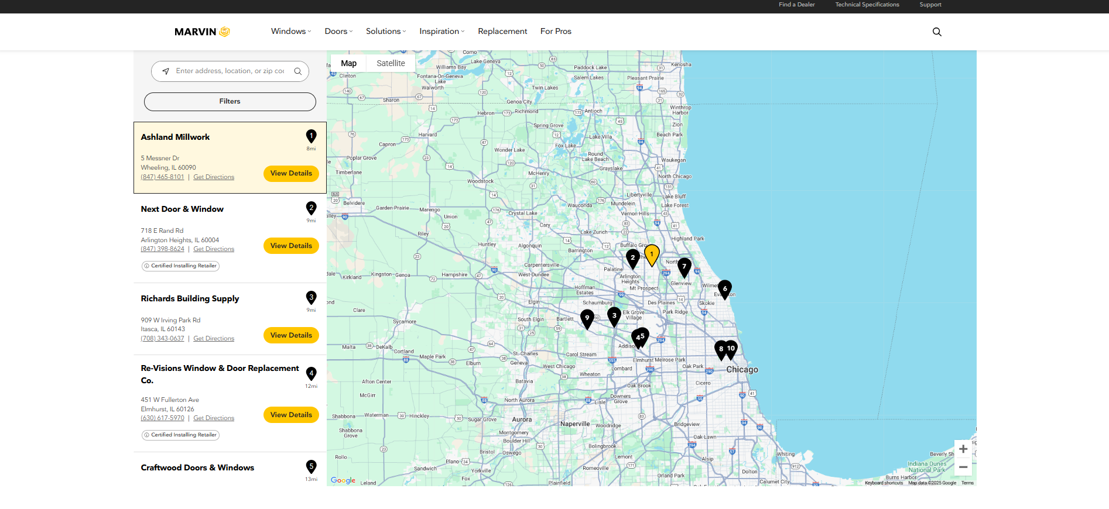
Task: Click the Chicago label on the map
Action: click(742, 370)
